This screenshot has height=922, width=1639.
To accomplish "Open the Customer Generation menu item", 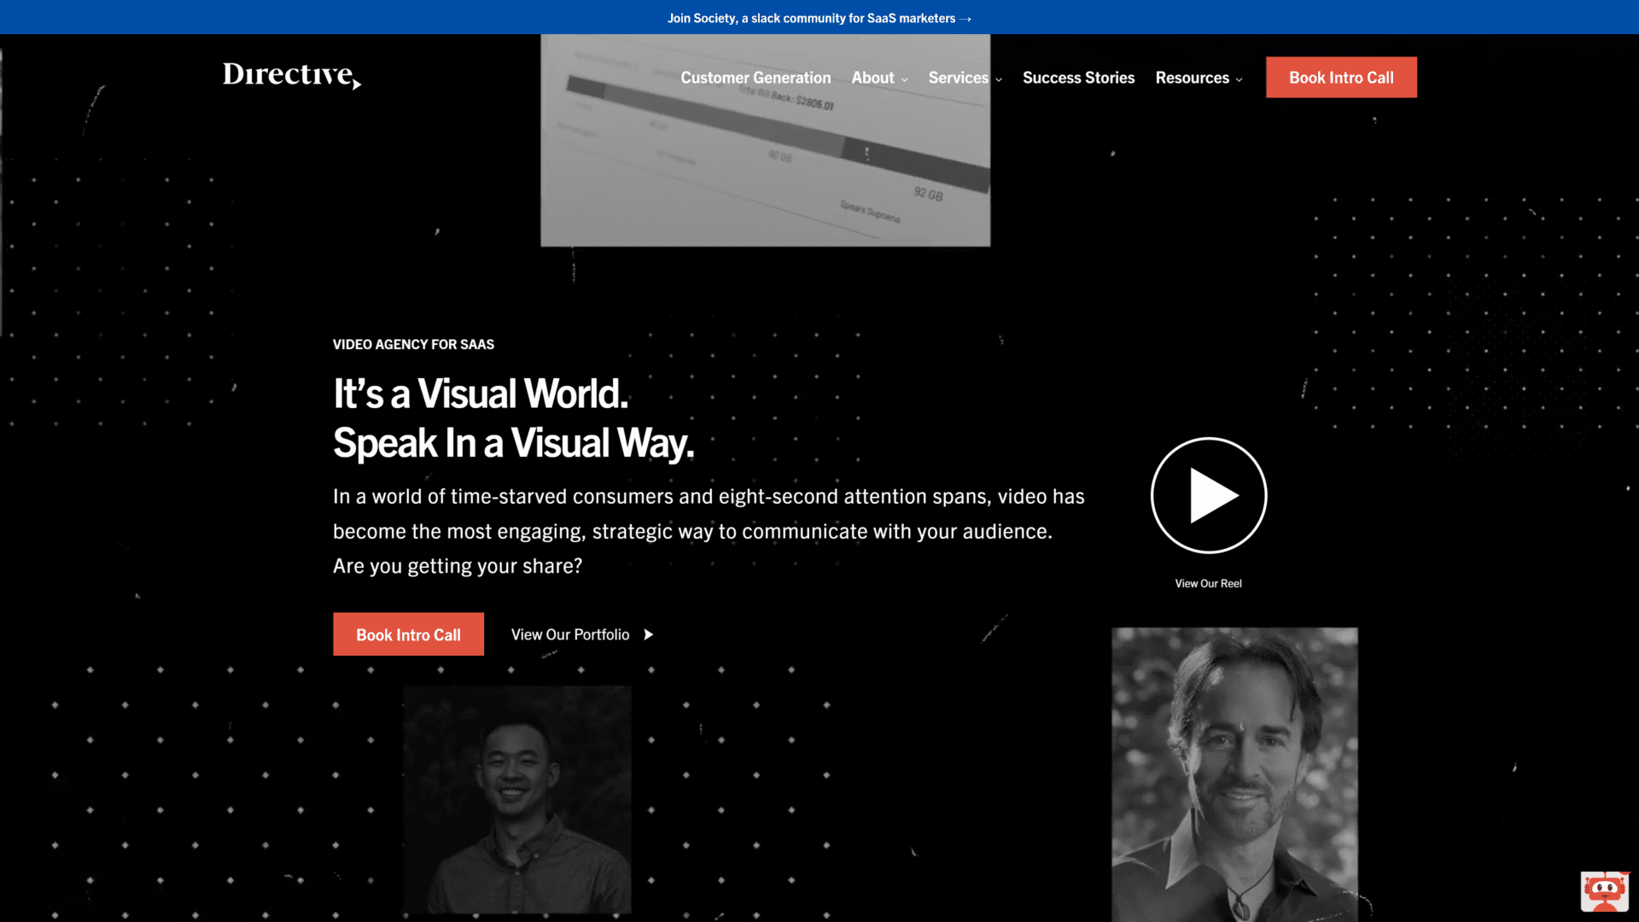I will (x=755, y=77).
